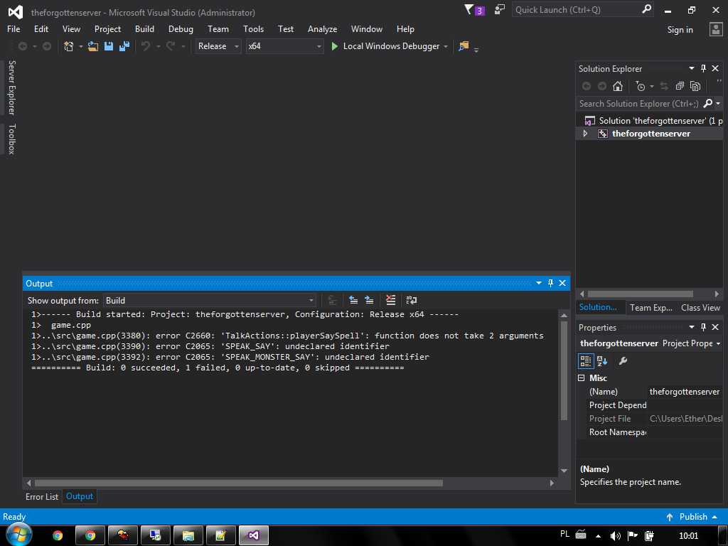728x546 pixels.
Task: Click the Pending Changes Filter icon
Action: 641,86
